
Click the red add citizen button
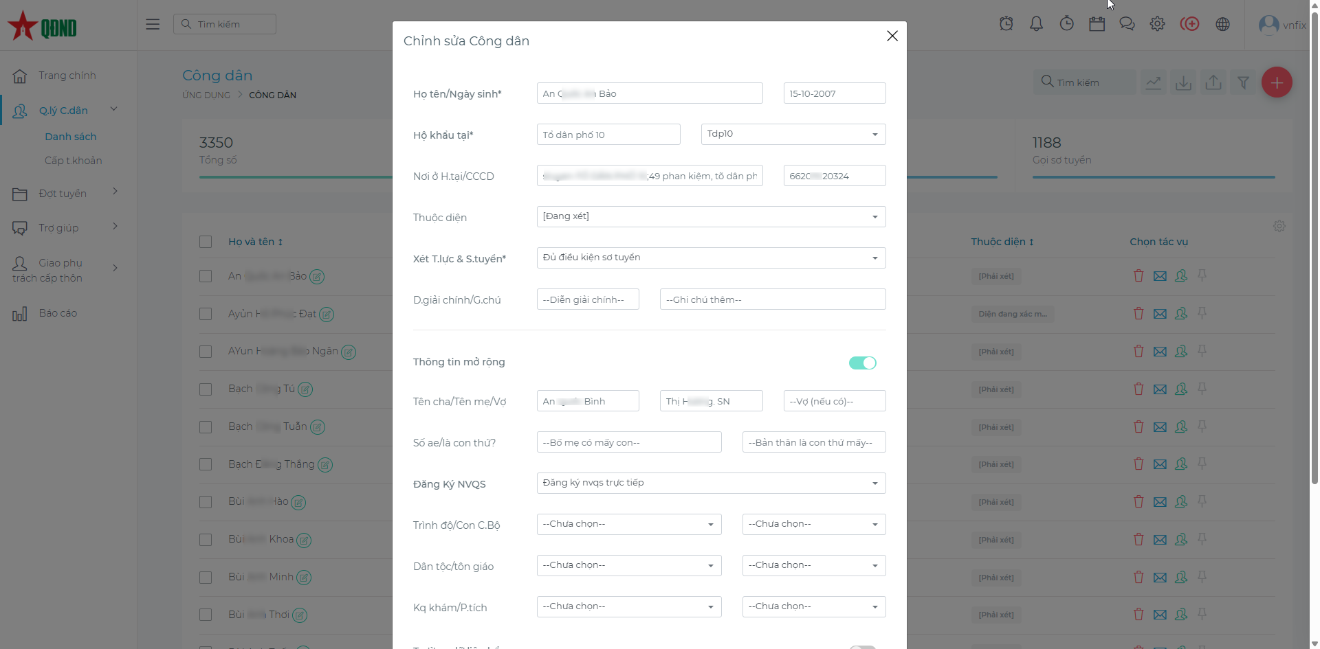click(1277, 82)
